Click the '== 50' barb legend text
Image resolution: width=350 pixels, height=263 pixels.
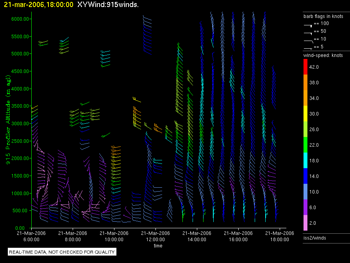click(x=320, y=31)
